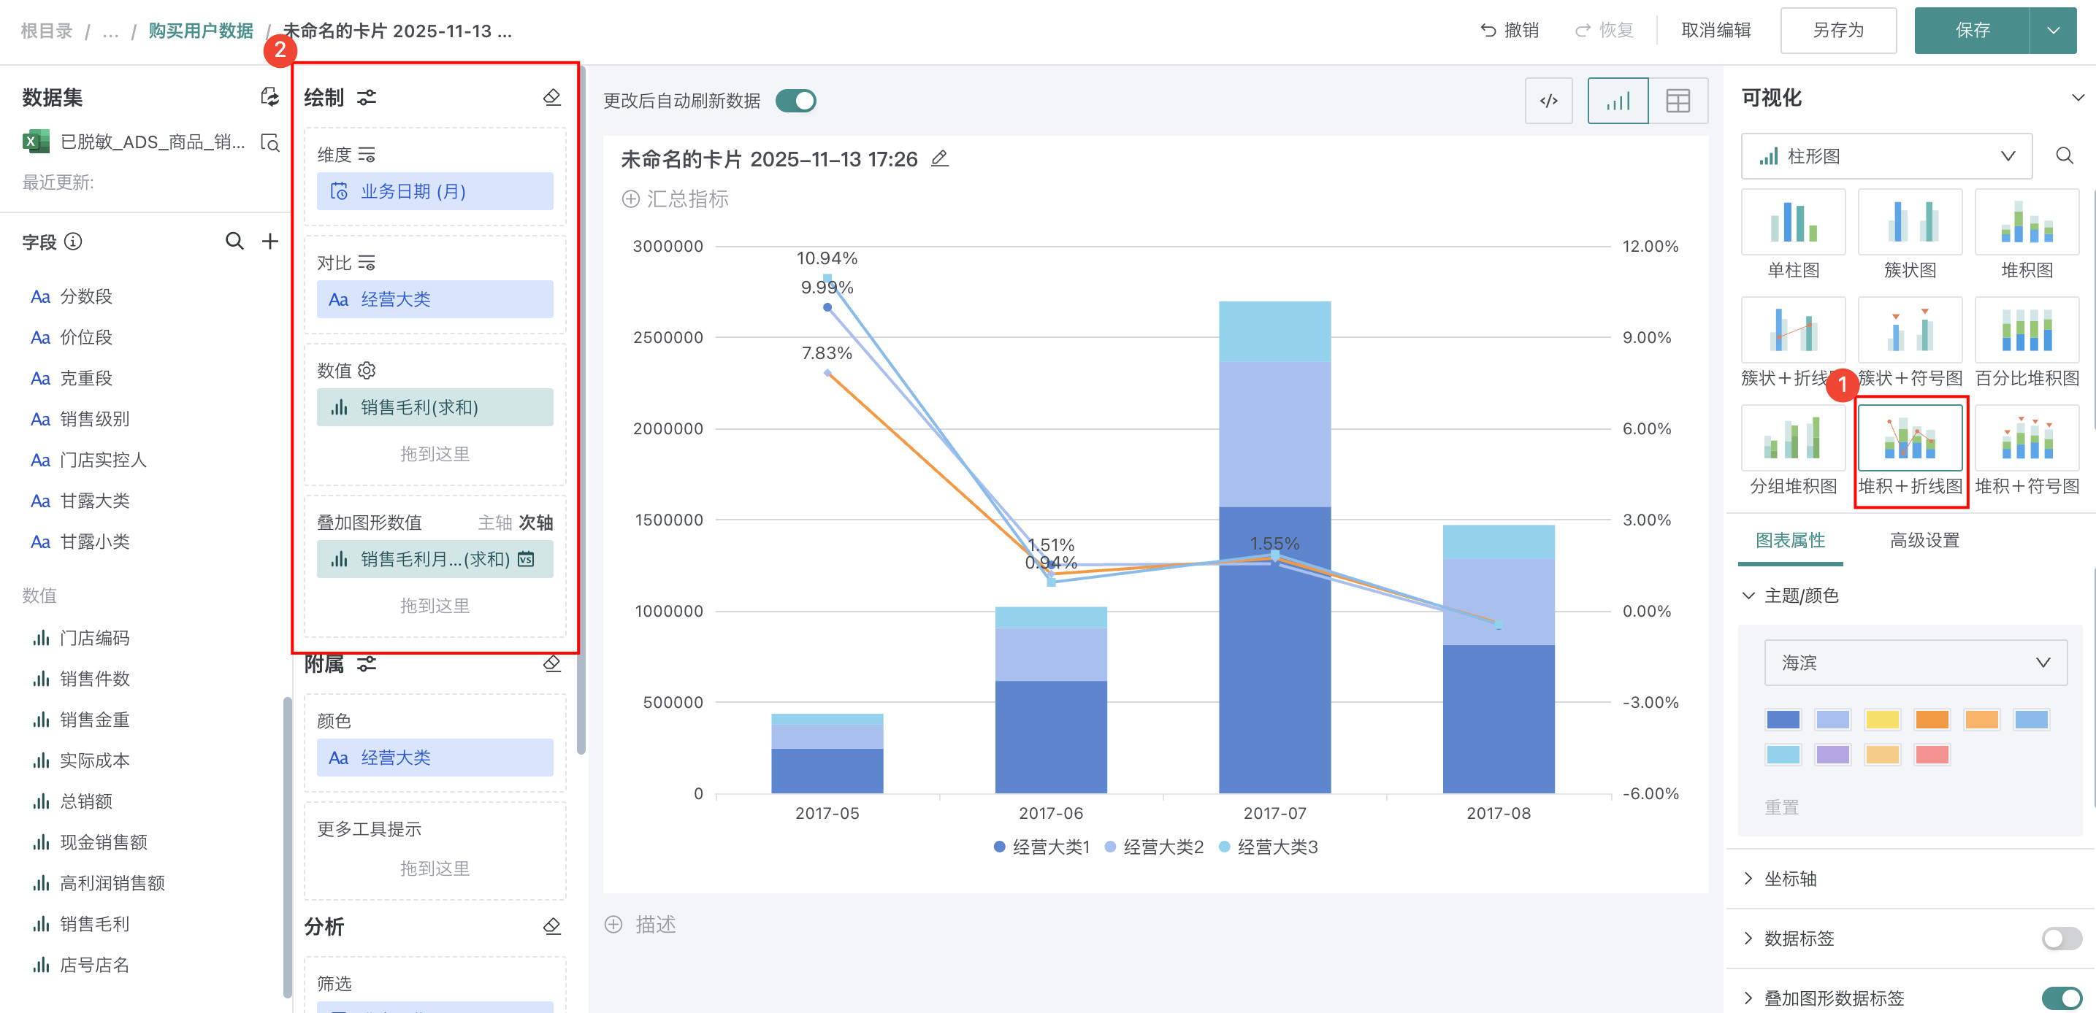The image size is (2096, 1013).
Task: Open the gear settings next to 数值
Action: point(367,371)
